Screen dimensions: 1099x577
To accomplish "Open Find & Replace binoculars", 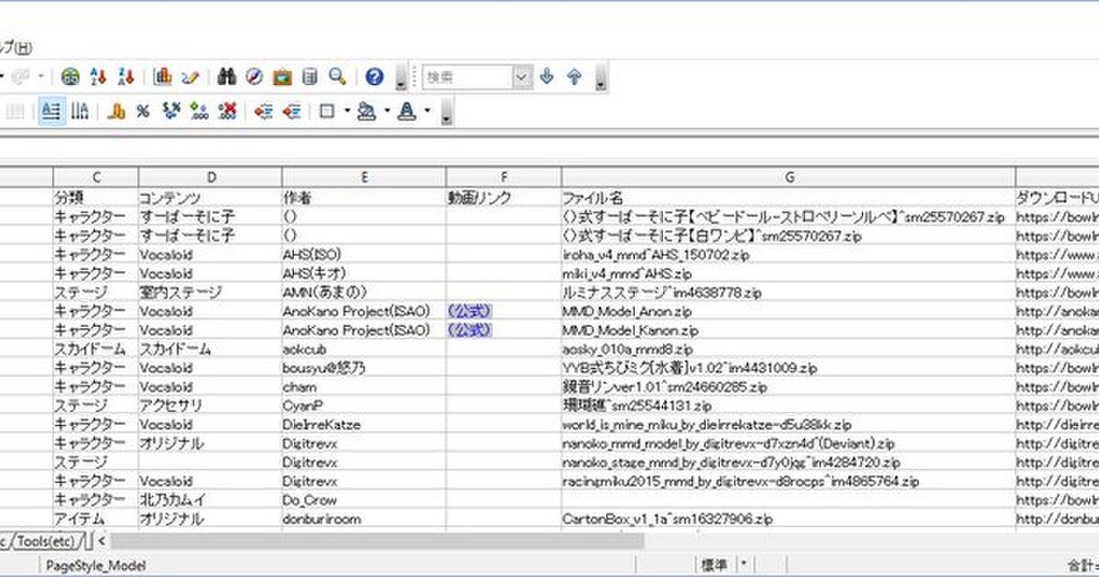I will click(227, 77).
